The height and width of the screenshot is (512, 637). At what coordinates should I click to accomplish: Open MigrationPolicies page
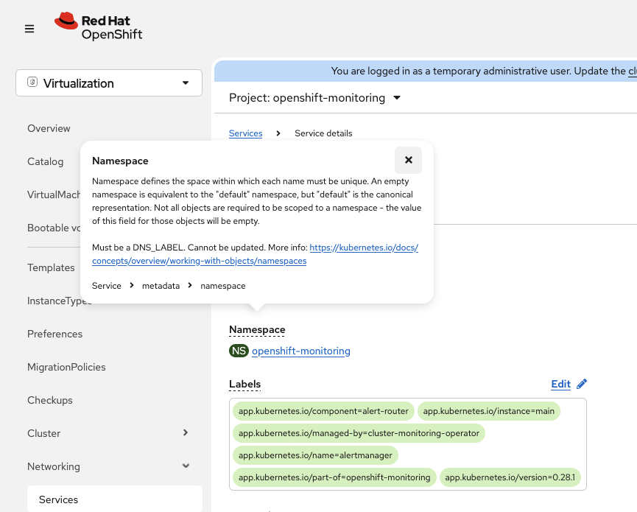[x=66, y=367]
